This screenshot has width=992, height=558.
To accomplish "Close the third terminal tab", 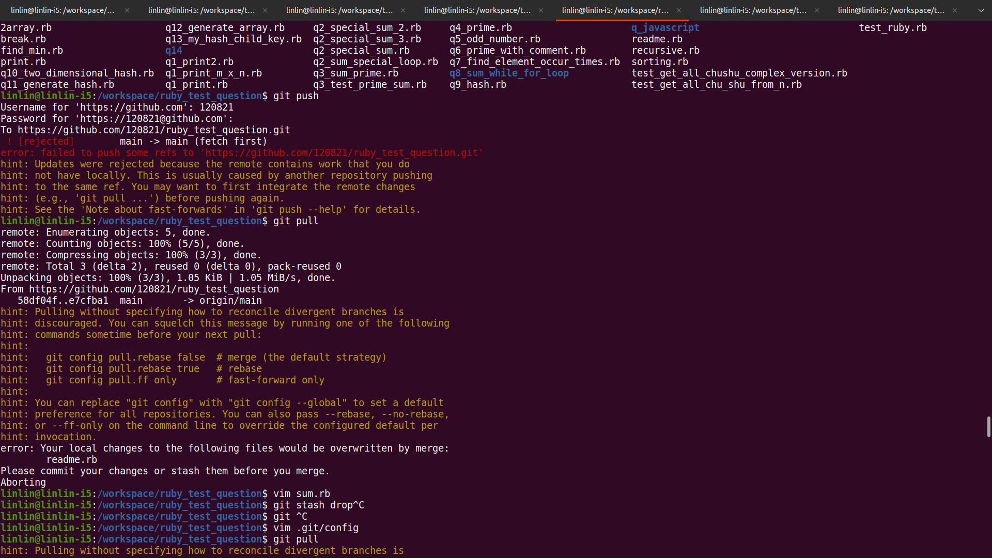I will tap(403, 10).
